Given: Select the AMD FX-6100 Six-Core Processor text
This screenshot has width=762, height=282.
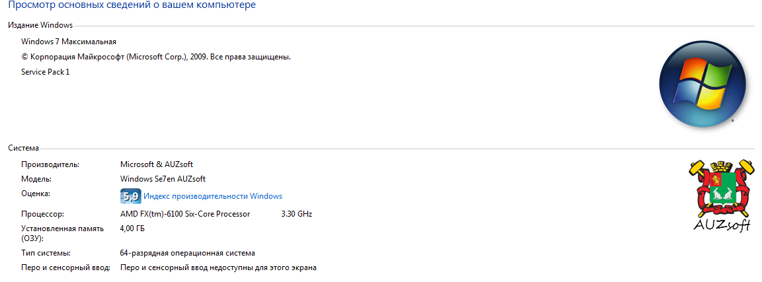Looking at the screenshot, I should (x=185, y=214).
